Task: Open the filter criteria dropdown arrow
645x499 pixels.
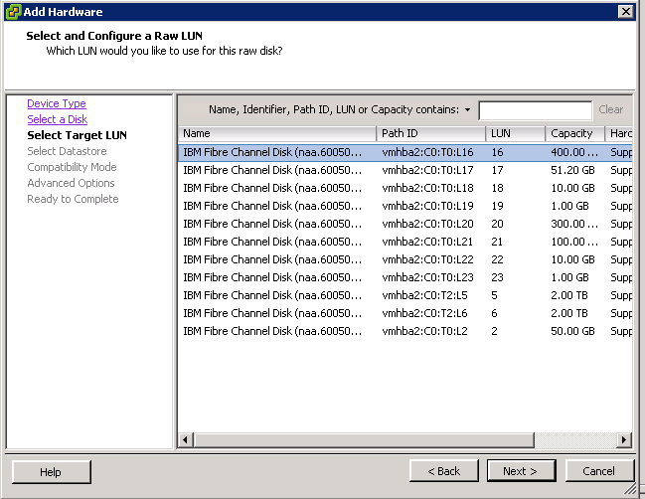Action: [467, 109]
